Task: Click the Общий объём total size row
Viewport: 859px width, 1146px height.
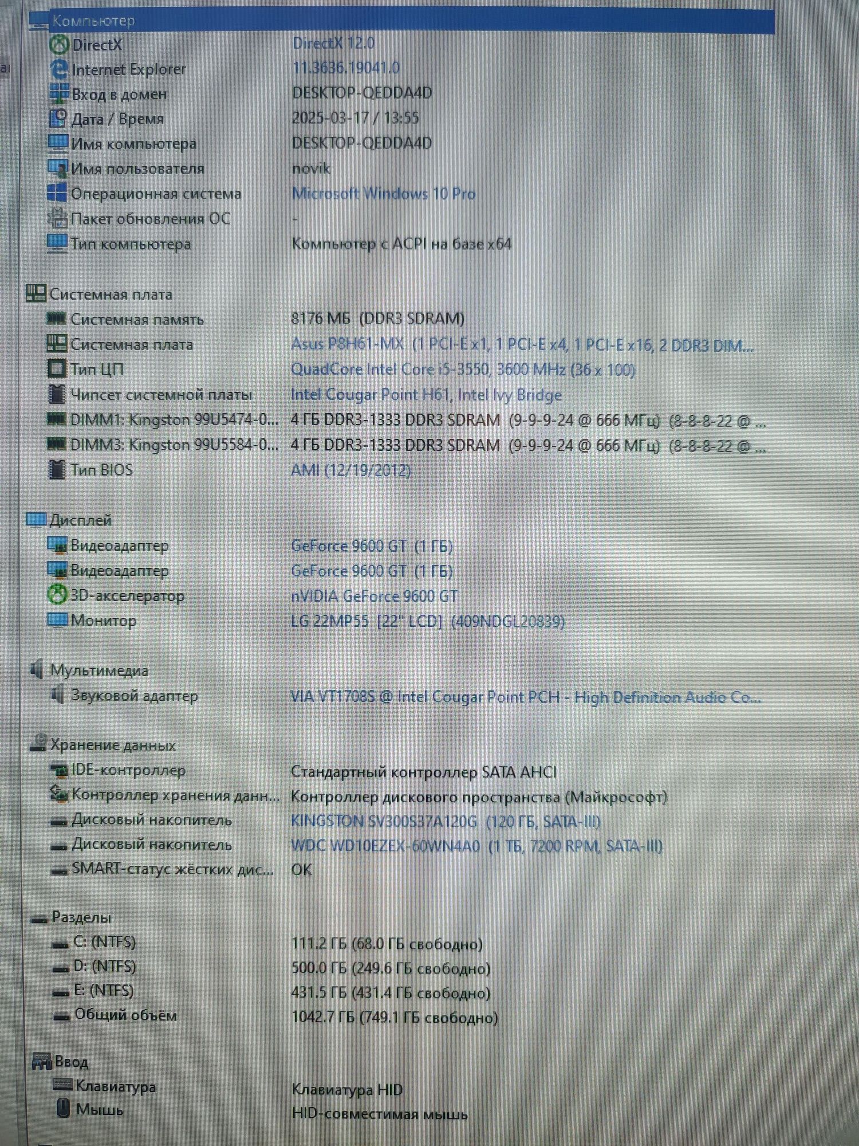Action: pos(275,1017)
